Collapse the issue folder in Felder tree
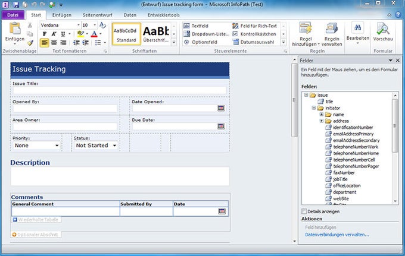This screenshot has height=256, width=405. click(x=306, y=95)
